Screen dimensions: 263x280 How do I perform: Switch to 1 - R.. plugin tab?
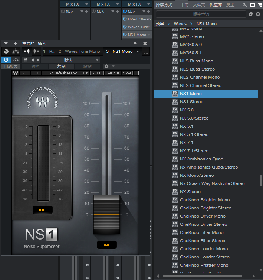[49, 51]
